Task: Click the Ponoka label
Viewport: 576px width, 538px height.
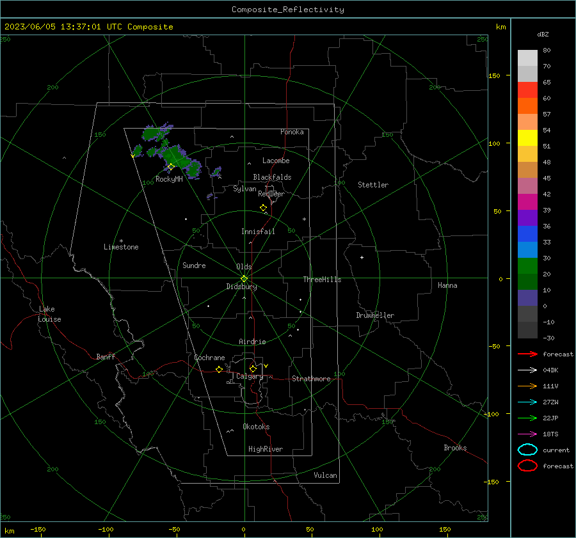Action: (x=292, y=132)
